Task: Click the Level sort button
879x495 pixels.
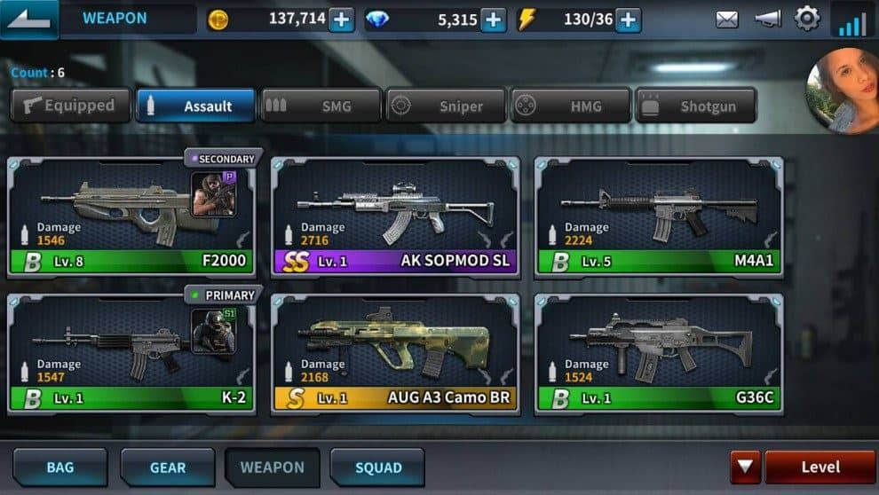Action: click(820, 467)
